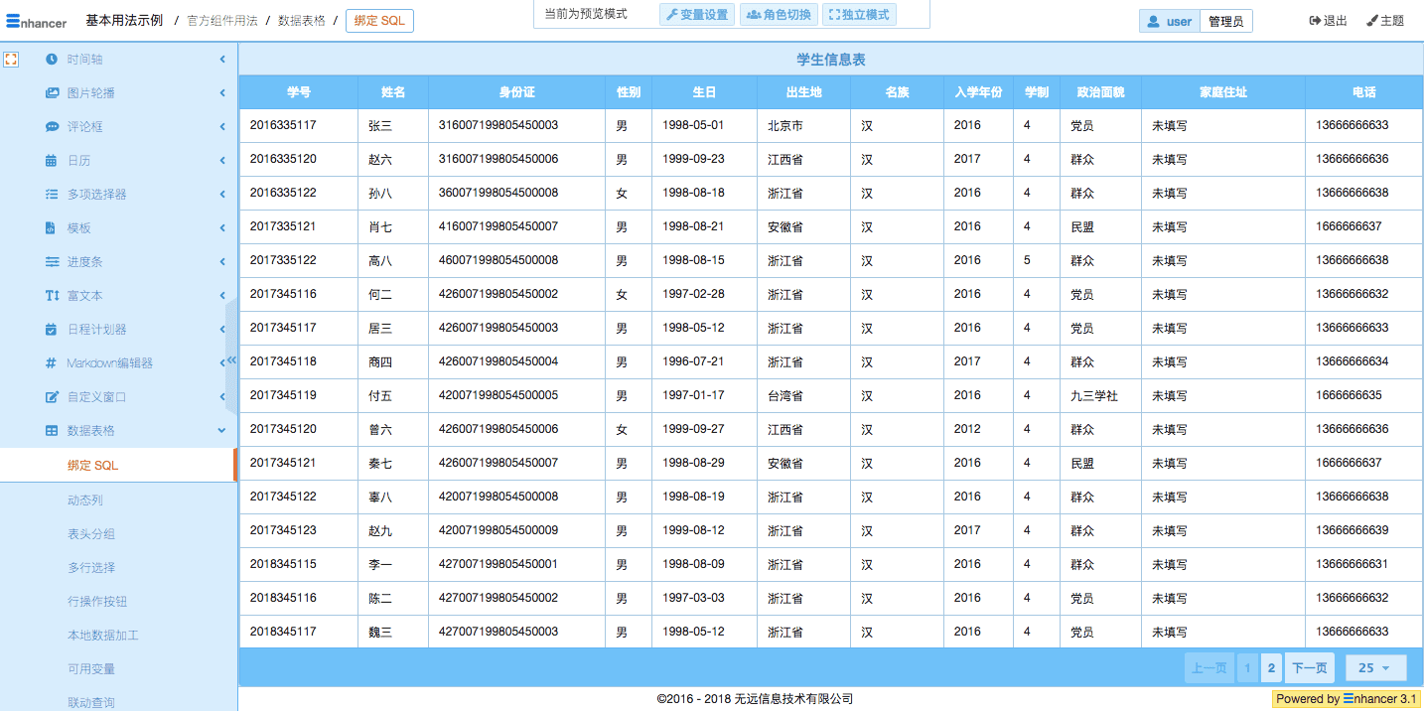Toggle 独立模式 standalone mode
The image size is (1424, 713).
(x=859, y=15)
